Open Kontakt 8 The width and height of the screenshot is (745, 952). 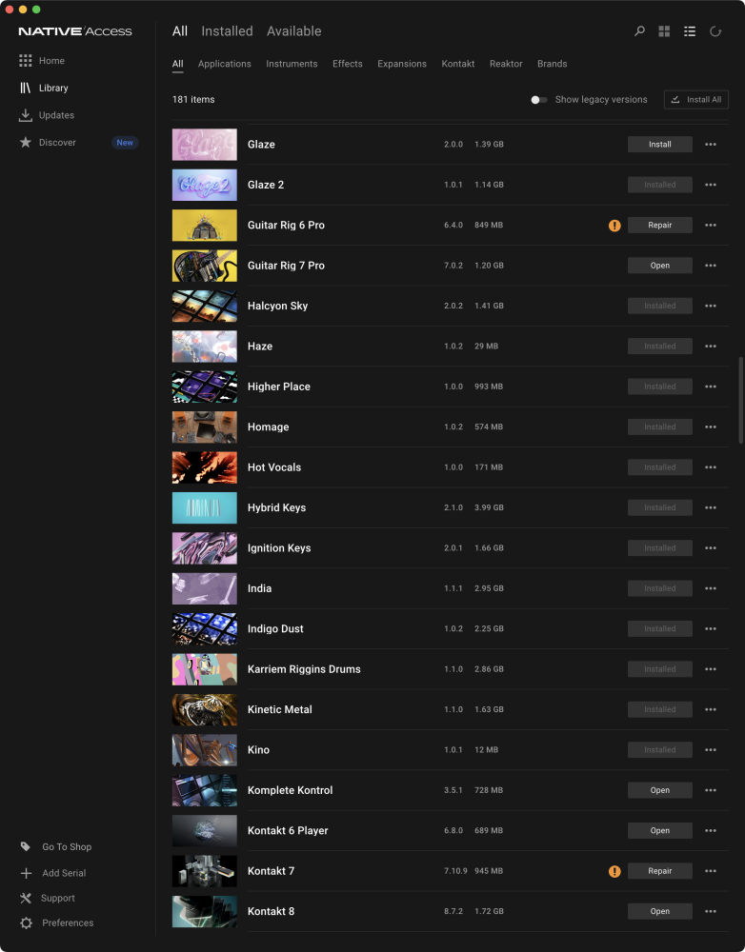660,911
